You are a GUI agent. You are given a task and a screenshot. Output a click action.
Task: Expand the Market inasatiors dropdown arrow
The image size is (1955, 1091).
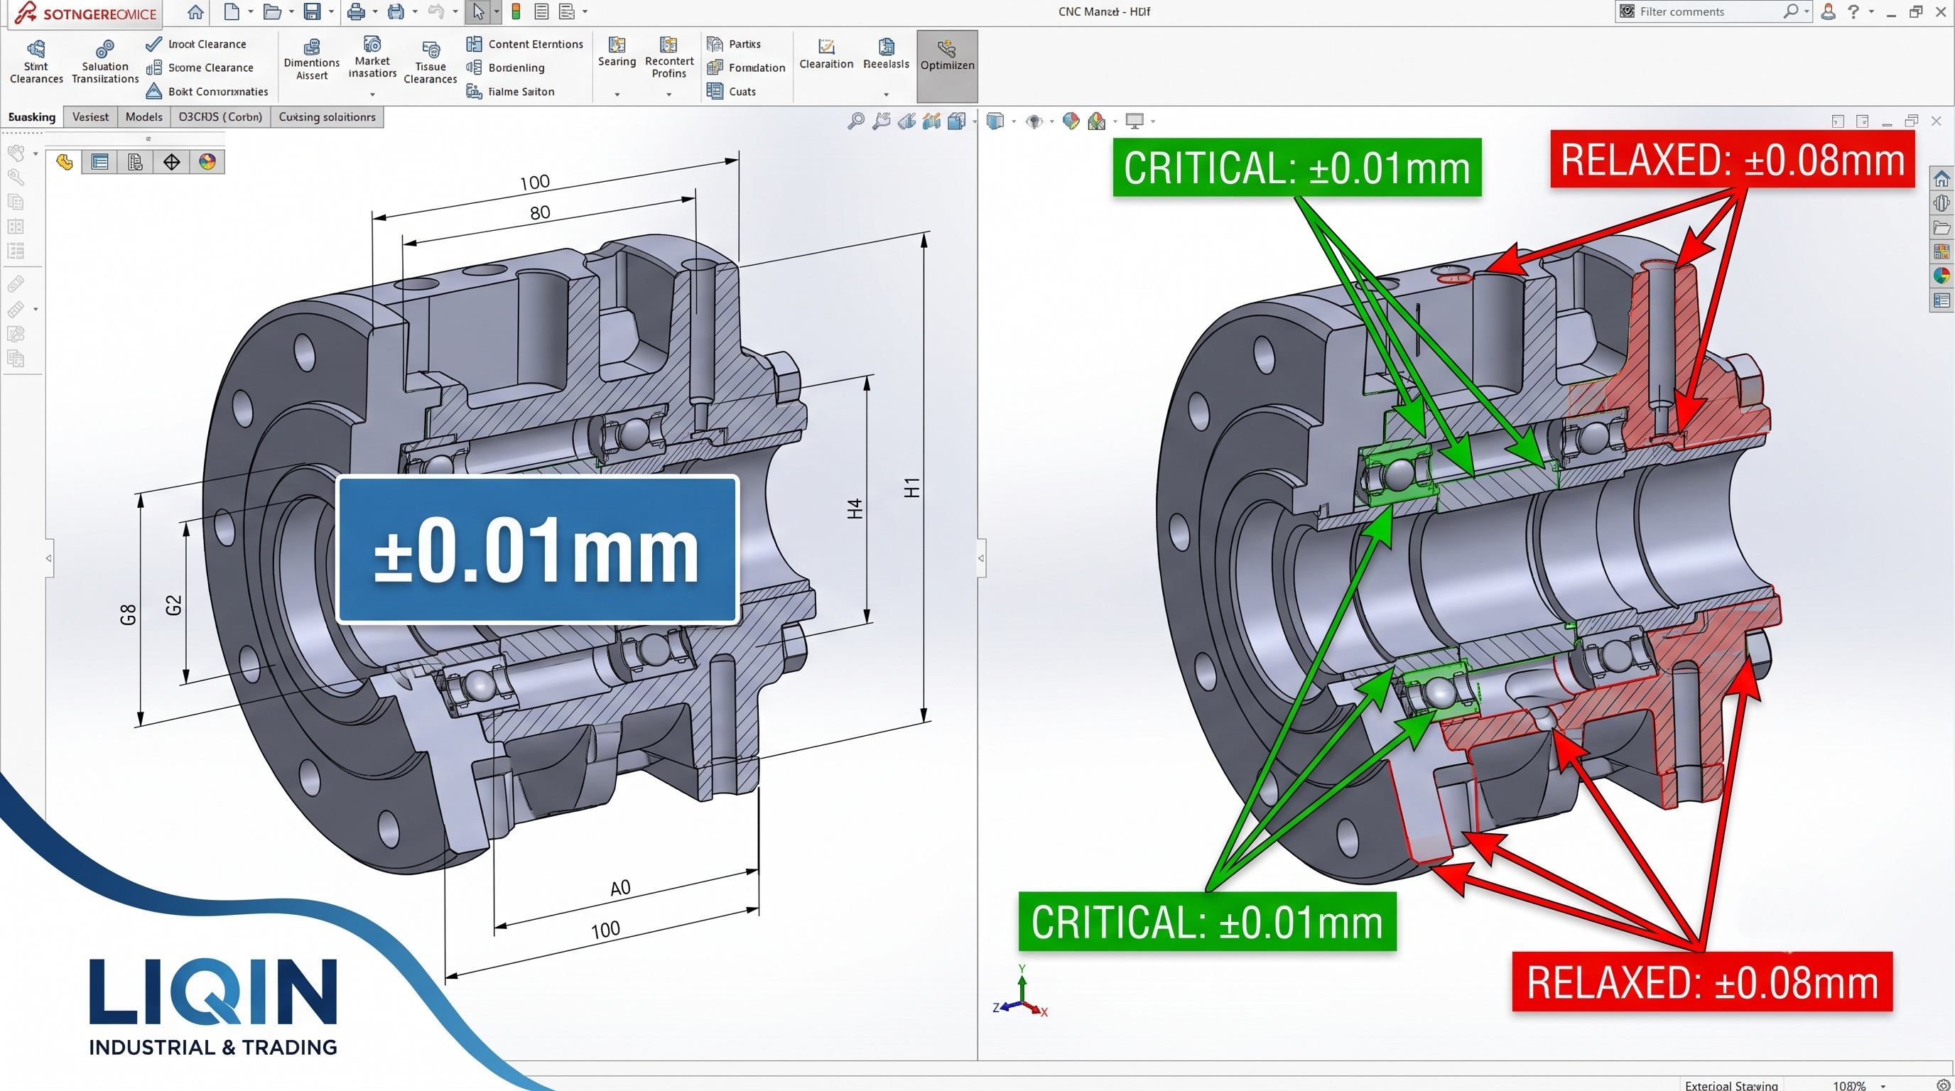pos(373,94)
